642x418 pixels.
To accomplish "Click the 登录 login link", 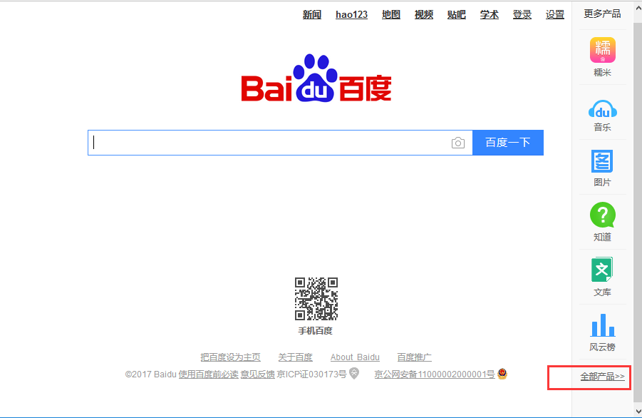I will tap(522, 15).
